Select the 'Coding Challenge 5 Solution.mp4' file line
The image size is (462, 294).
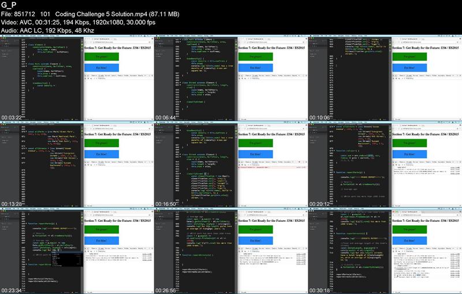click(90, 14)
